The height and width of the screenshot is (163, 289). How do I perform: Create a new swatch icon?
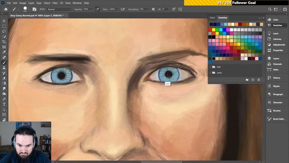click(253, 80)
